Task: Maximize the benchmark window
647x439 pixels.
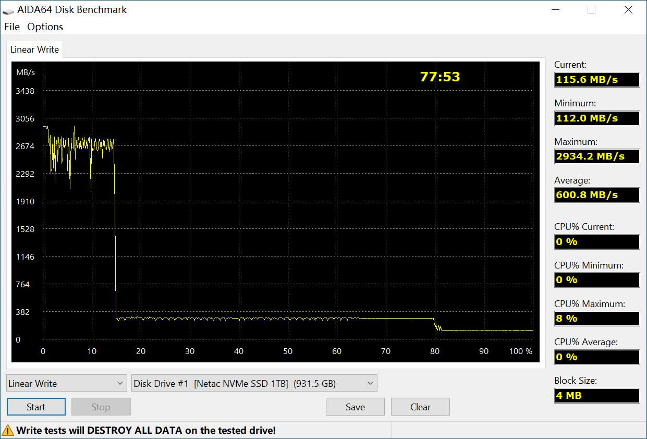Action: tap(591, 10)
